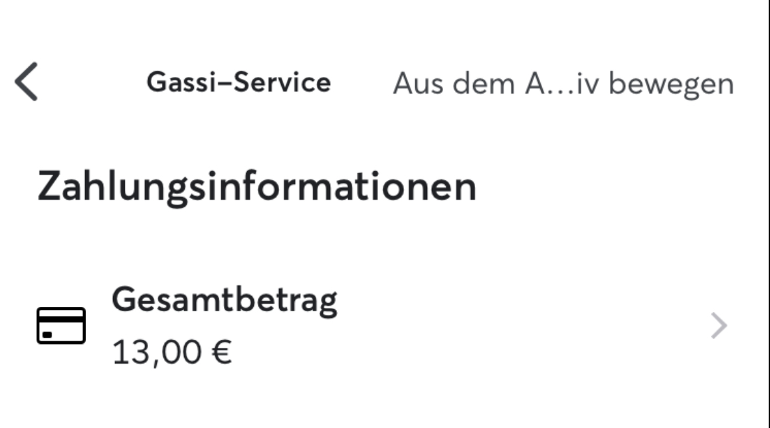This screenshot has width=770, height=428.
Task: Click the black payment card glyph
Action: (x=61, y=326)
